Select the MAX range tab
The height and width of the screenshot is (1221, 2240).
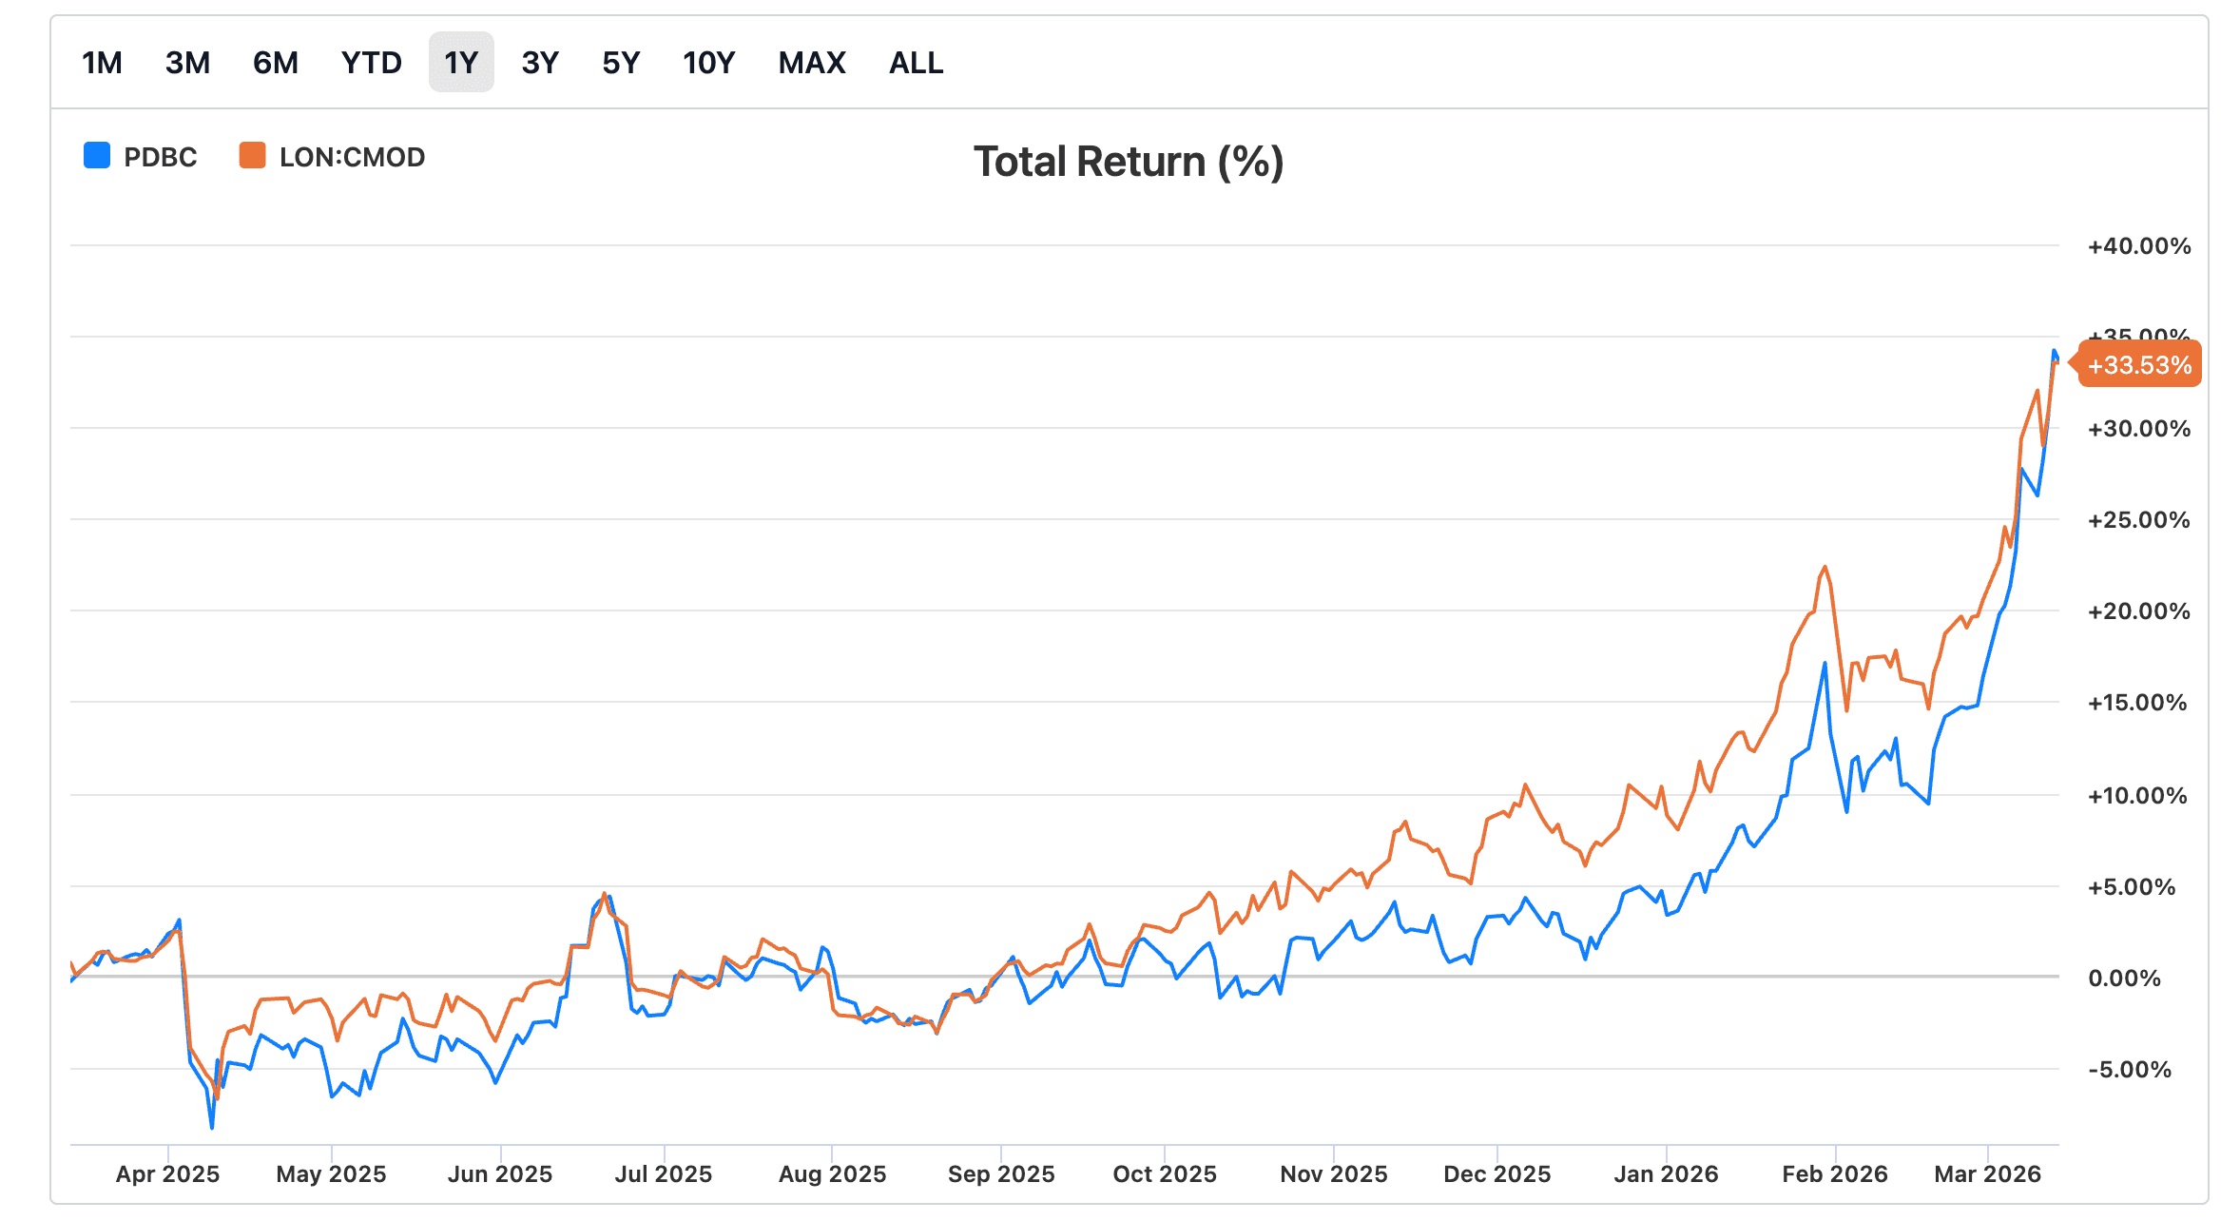point(812,63)
